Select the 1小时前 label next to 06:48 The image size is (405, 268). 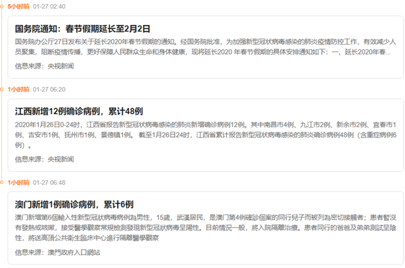18,182
